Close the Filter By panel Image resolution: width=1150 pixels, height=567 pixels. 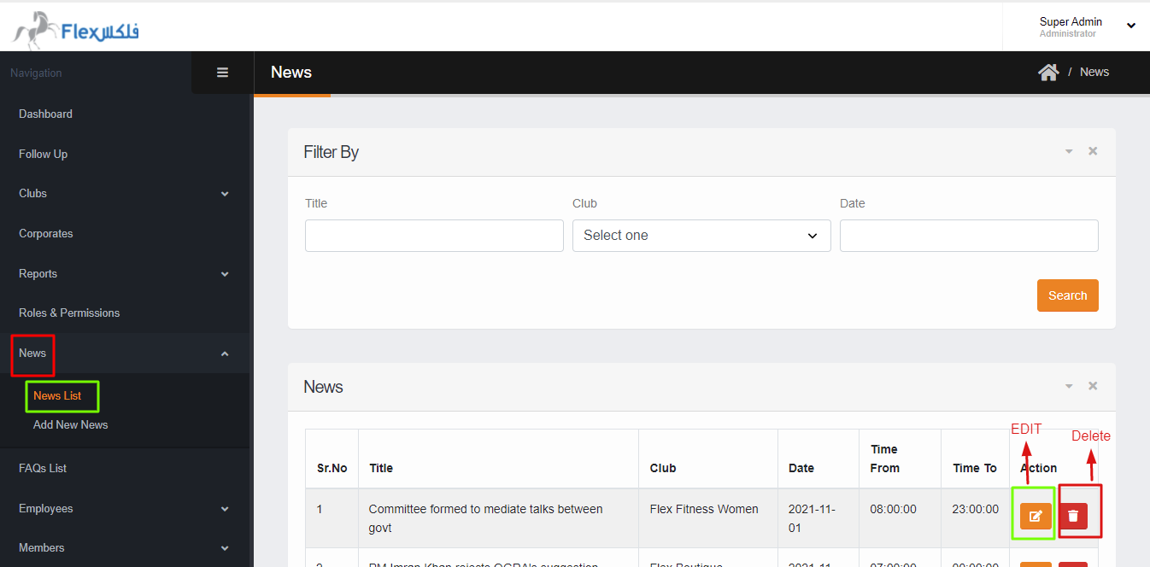[x=1093, y=151]
